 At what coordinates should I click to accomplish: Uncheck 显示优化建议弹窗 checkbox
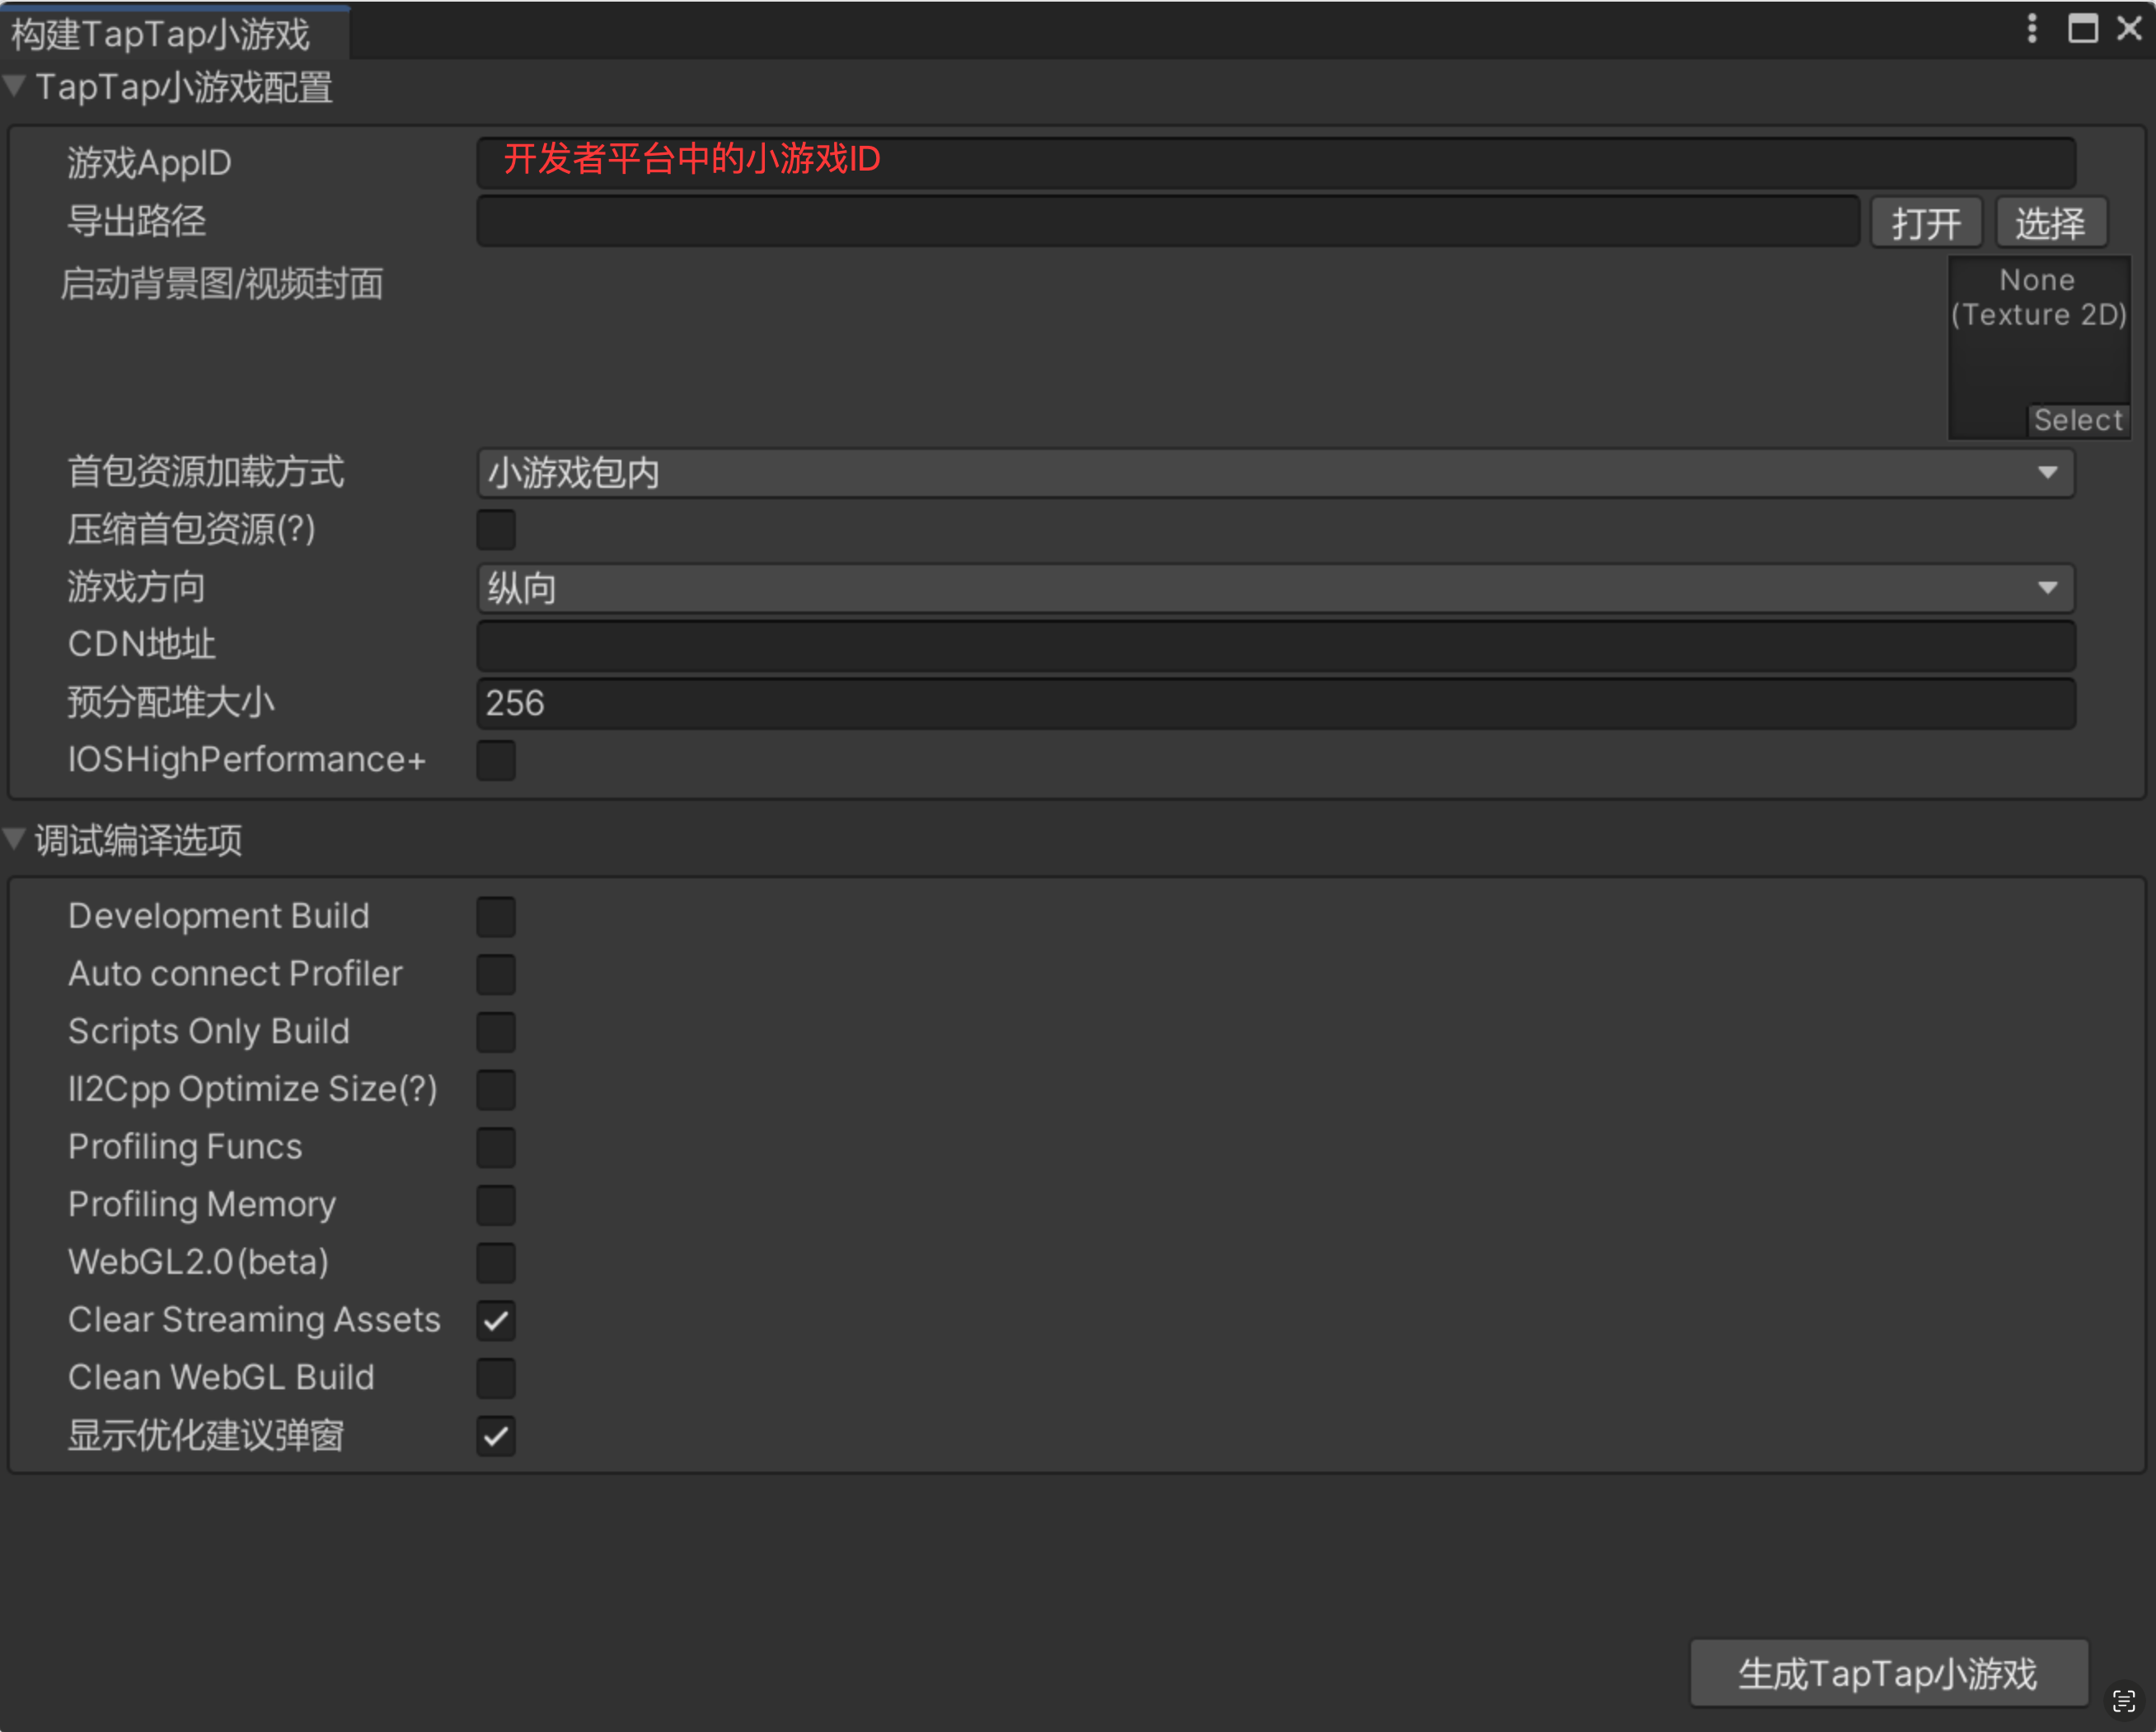click(496, 1436)
